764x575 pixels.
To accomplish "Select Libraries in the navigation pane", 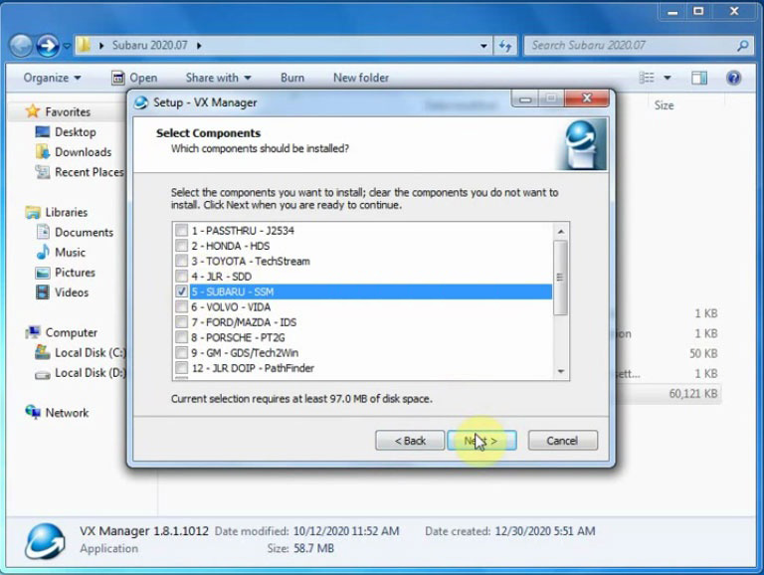I will (x=67, y=213).
